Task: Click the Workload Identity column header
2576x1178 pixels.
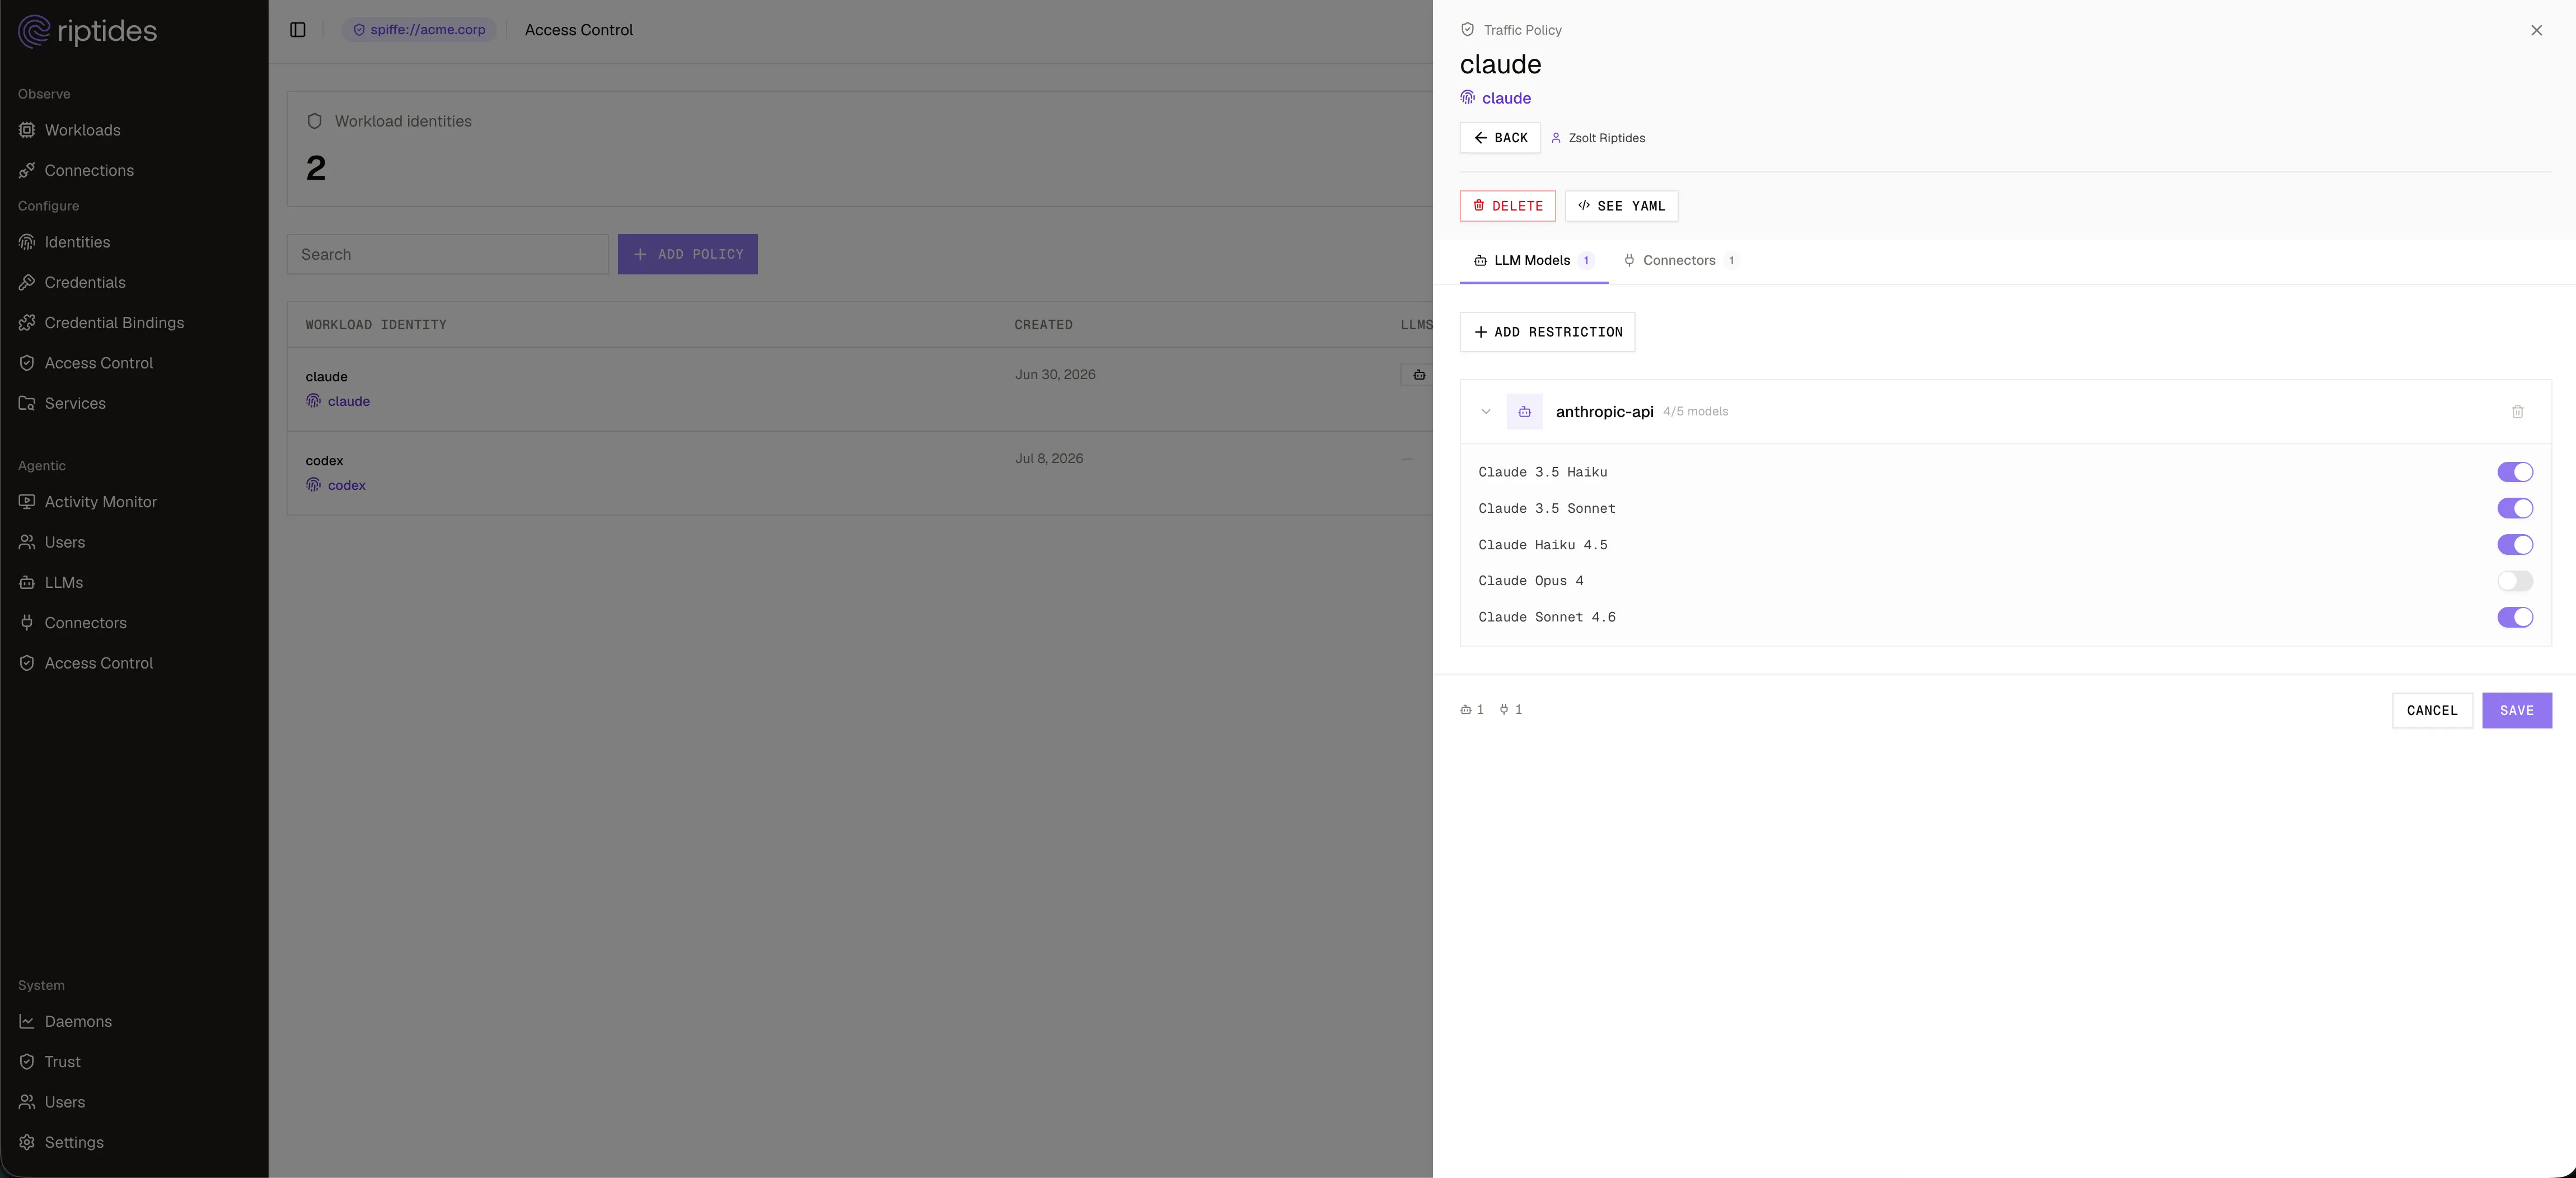Action: point(376,325)
